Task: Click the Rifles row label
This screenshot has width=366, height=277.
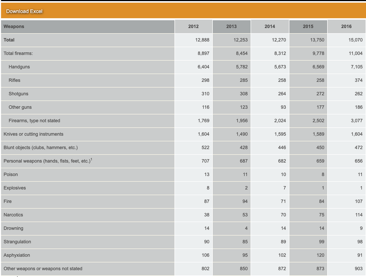Action: [x=15, y=80]
